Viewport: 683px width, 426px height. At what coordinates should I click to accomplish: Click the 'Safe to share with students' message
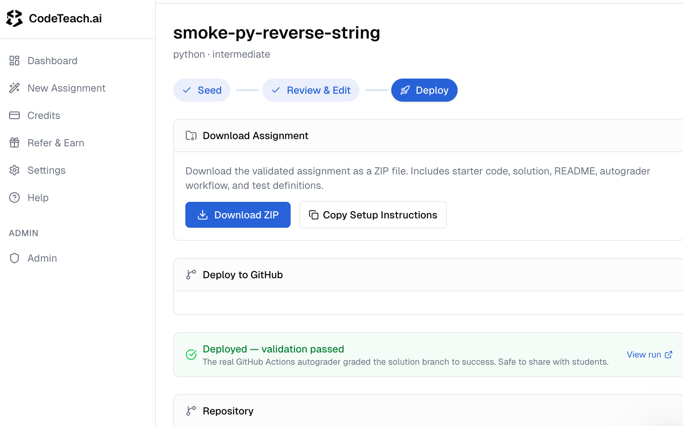pyautogui.click(x=553, y=362)
